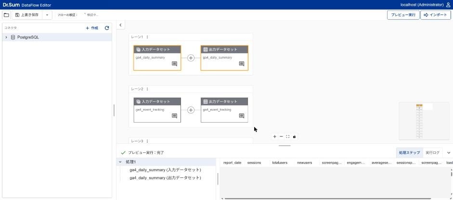Click the report_date column header
This screenshot has width=453, height=200.
pos(233,163)
